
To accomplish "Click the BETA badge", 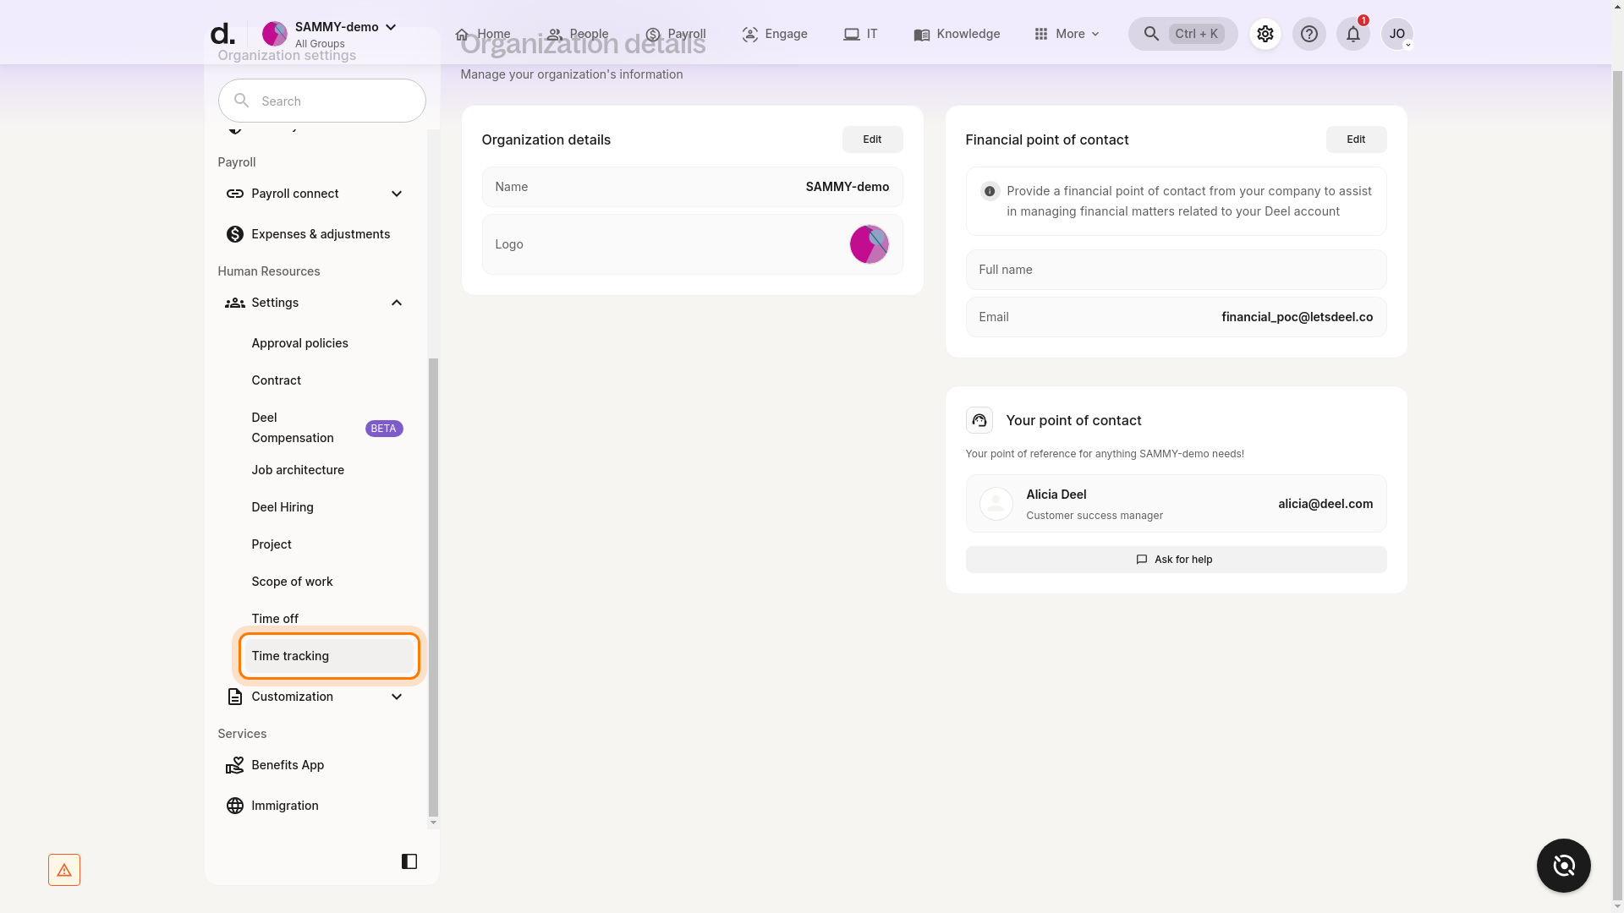I will (x=384, y=429).
